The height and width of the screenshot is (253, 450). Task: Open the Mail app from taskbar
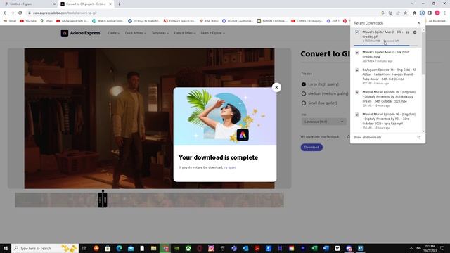[x=131, y=248]
